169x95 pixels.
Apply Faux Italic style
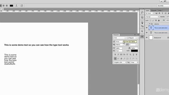point(118,55)
